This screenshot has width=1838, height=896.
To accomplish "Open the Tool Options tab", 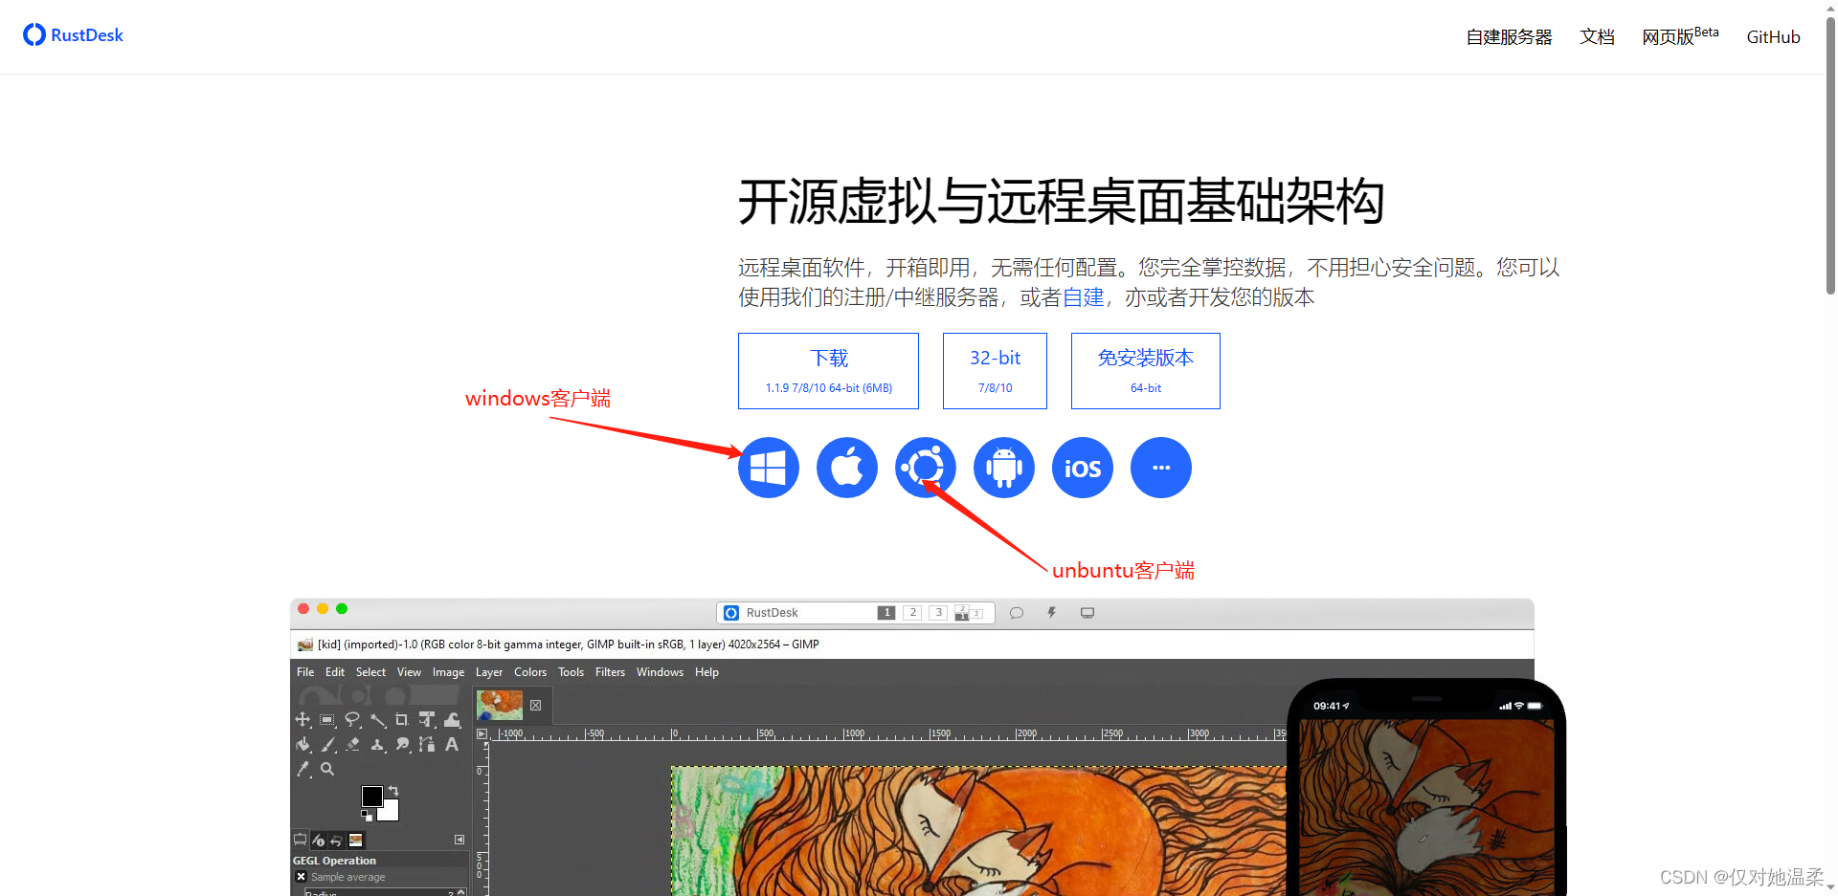I will click(x=300, y=840).
